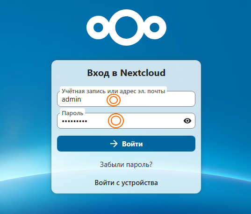Click the Nextcloud logo at top
The height and width of the screenshot is (214, 251).
[x=126, y=28]
